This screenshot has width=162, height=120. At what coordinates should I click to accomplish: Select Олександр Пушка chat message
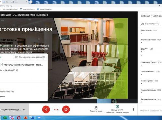[x=151, y=64]
